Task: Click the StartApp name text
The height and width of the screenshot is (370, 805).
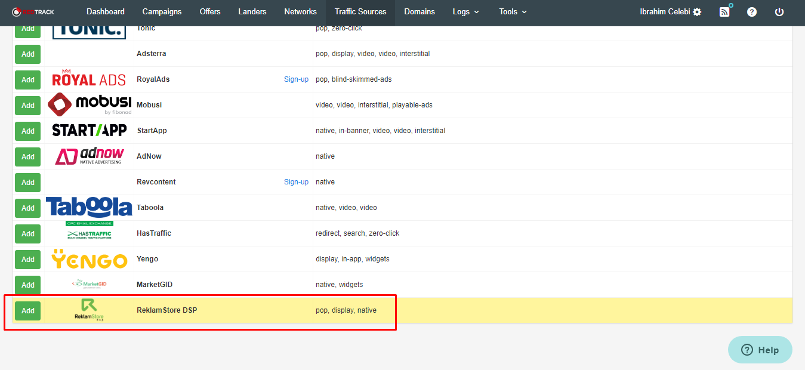Action: coord(152,131)
